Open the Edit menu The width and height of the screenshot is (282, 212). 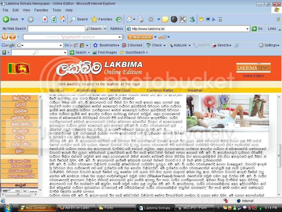tap(15, 10)
